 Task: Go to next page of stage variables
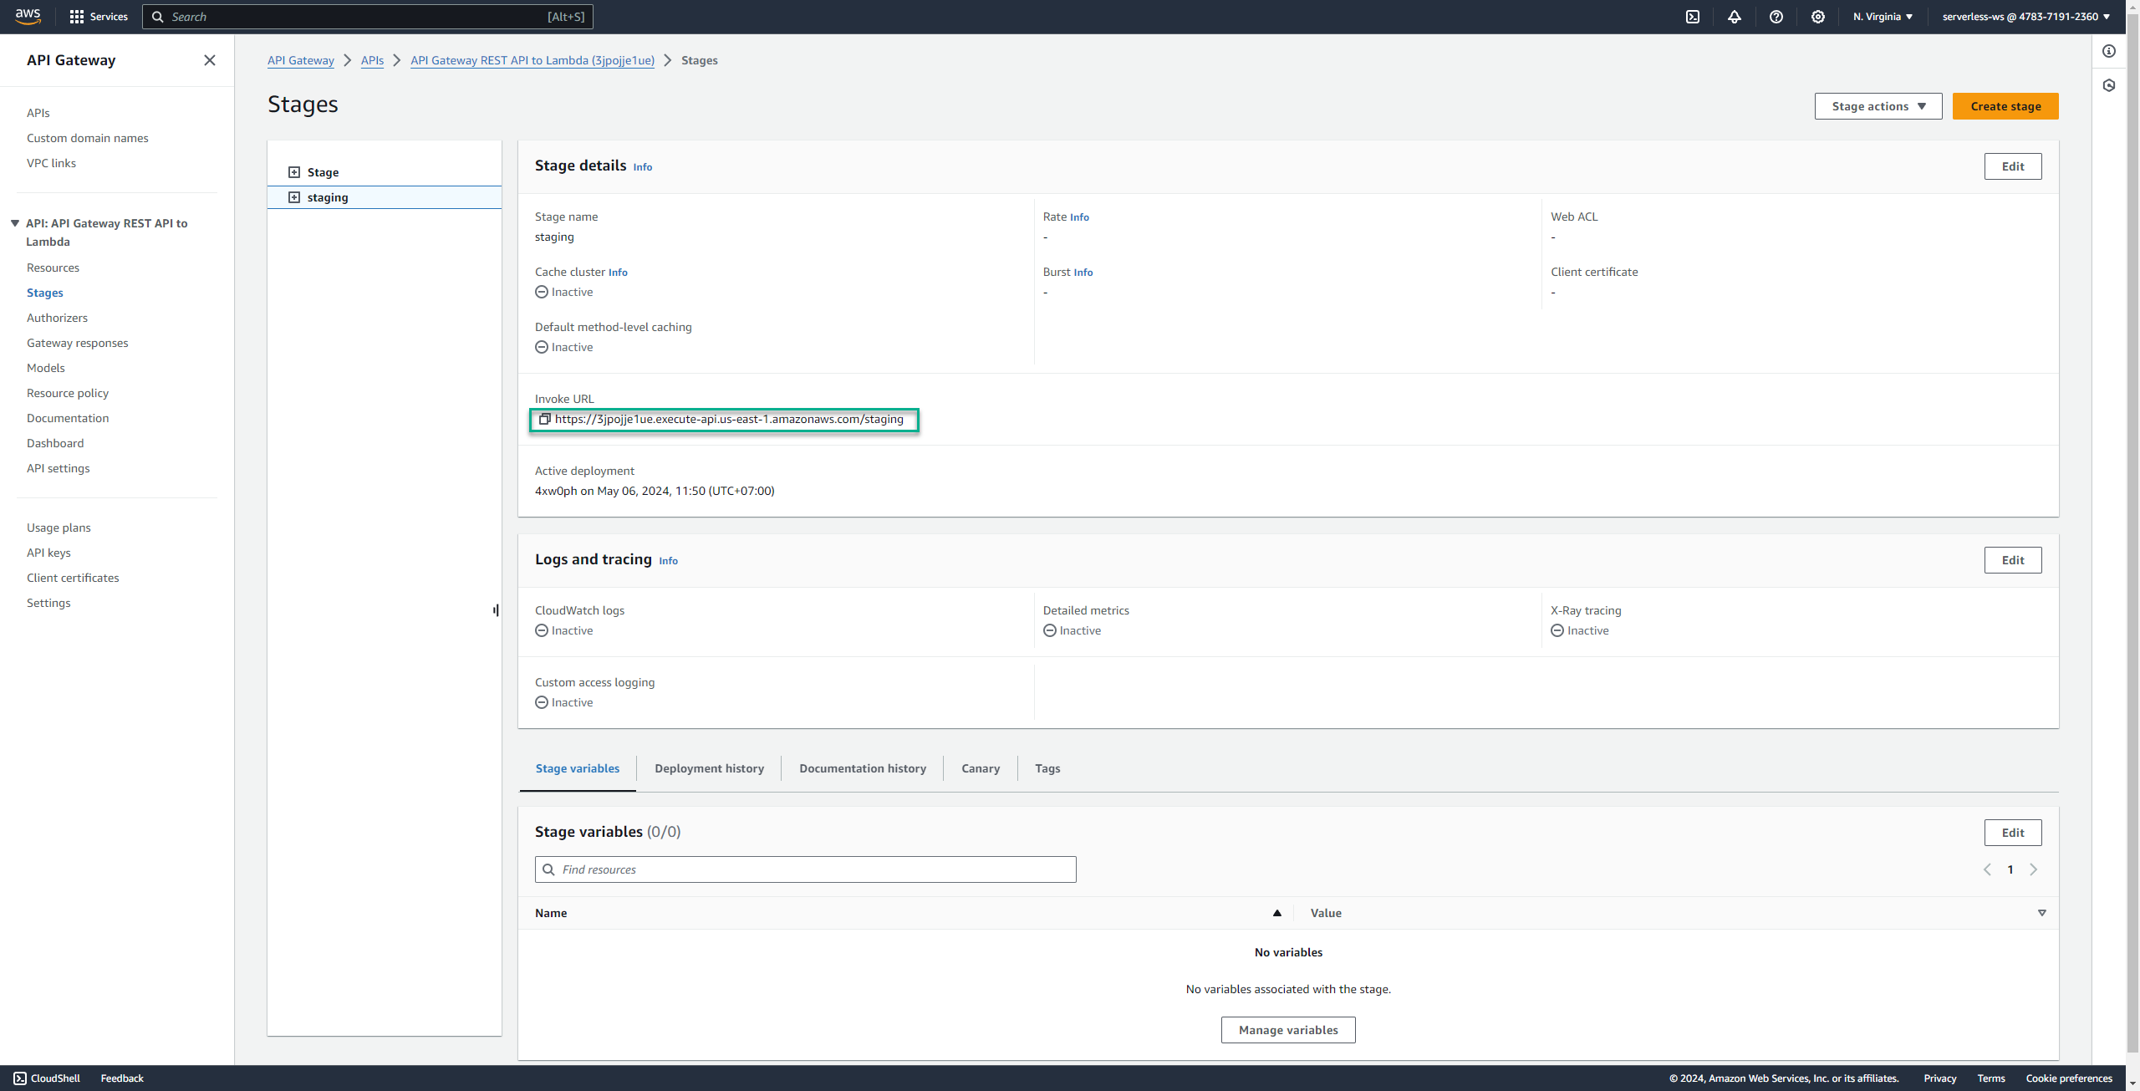pyautogui.click(x=2034, y=869)
